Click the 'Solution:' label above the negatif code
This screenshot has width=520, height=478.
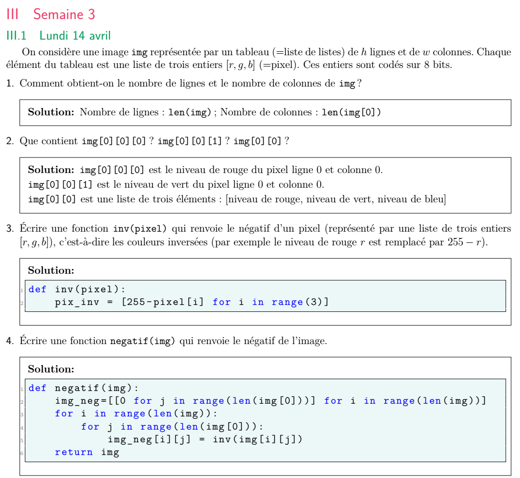click(x=51, y=369)
